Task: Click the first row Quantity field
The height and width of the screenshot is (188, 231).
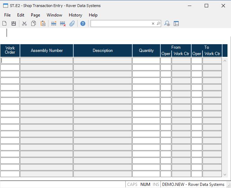Action: tap(146, 61)
